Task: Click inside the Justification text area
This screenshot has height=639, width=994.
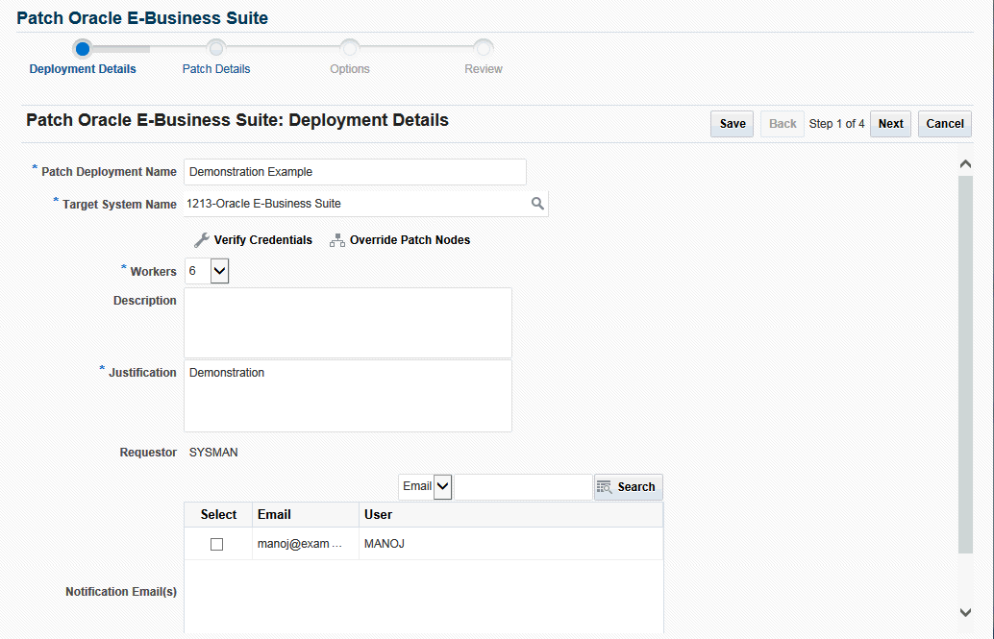Action: coord(348,396)
